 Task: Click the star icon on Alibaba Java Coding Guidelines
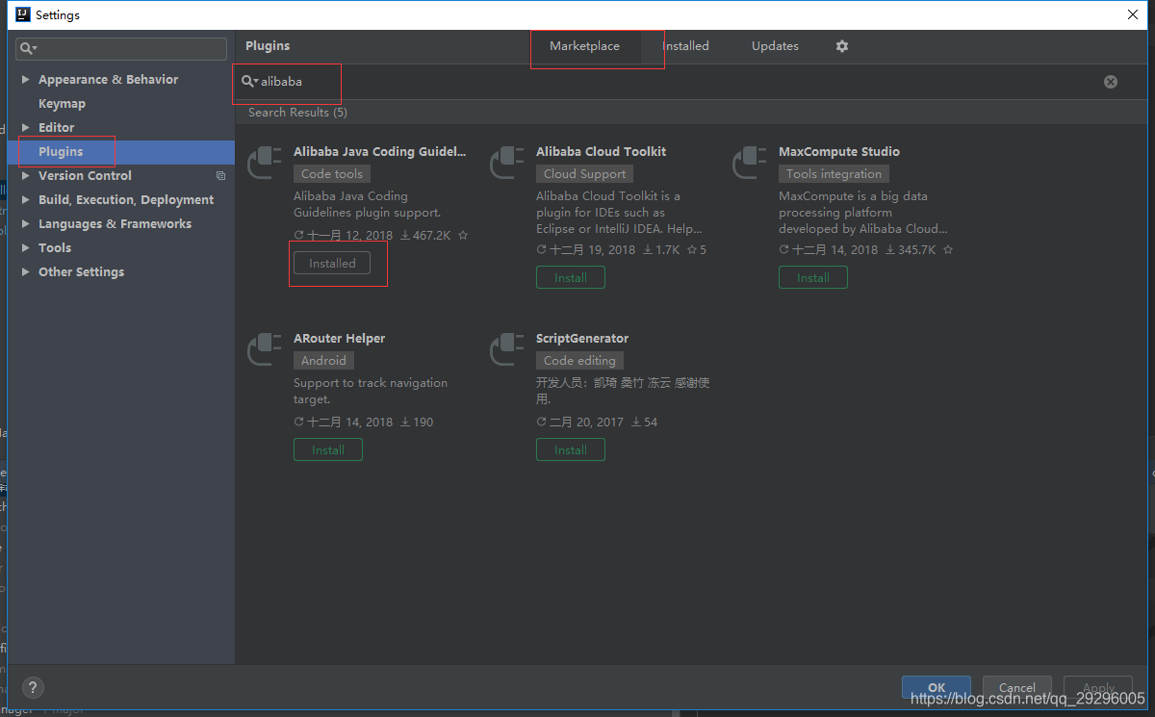[463, 235]
